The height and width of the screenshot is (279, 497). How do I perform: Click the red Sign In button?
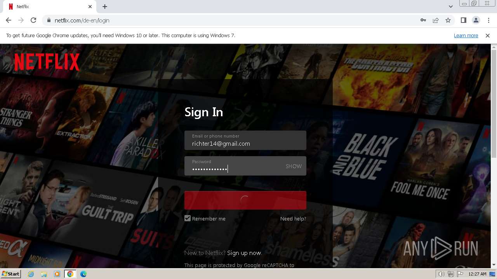(x=245, y=200)
